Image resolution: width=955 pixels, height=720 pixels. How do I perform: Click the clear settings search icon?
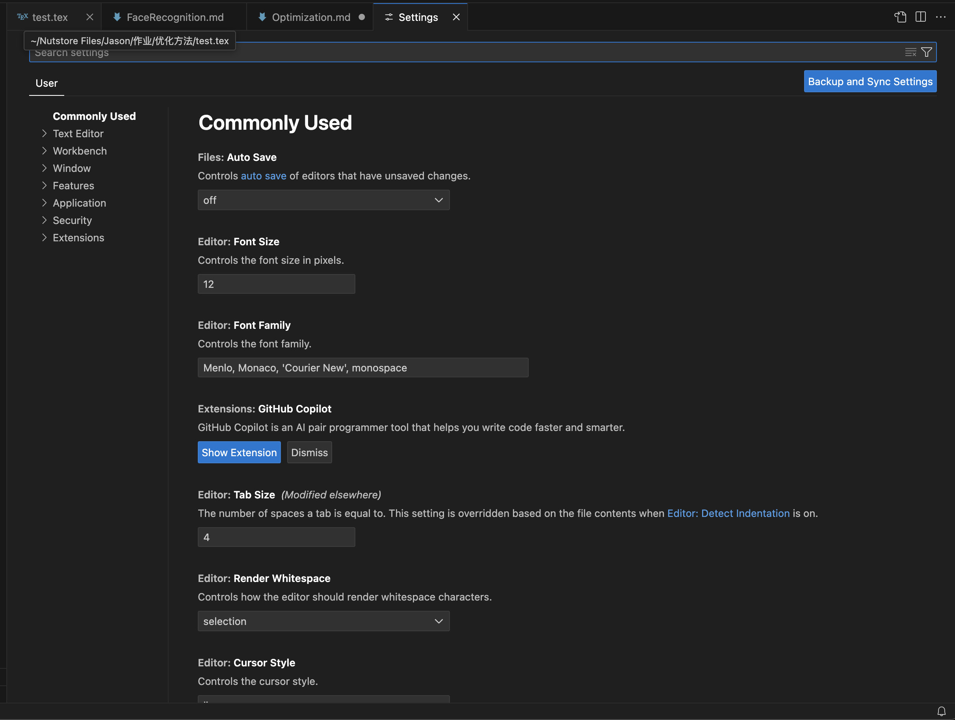point(910,52)
